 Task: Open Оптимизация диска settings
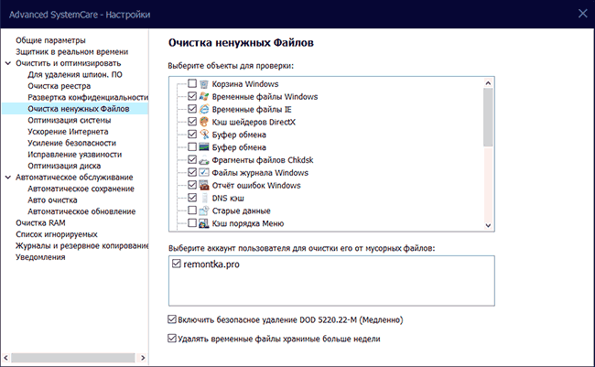pyautogui.click(x=64, y=166)
